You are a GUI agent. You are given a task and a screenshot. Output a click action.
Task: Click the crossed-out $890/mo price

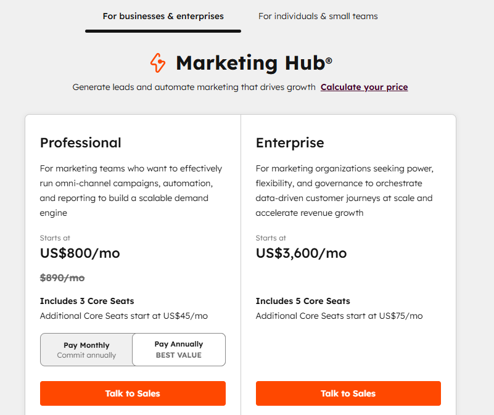pyautogui.click(x=62, y=277)
